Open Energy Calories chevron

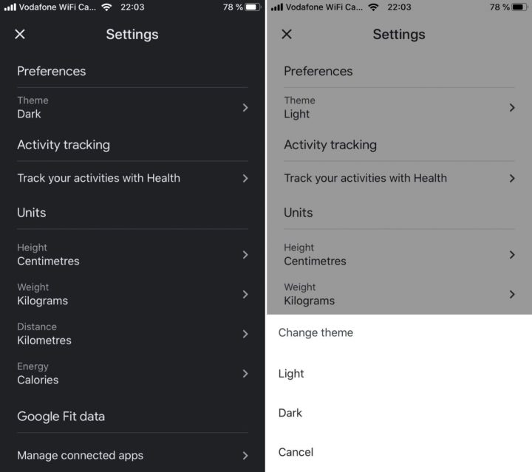pos(245,374)
